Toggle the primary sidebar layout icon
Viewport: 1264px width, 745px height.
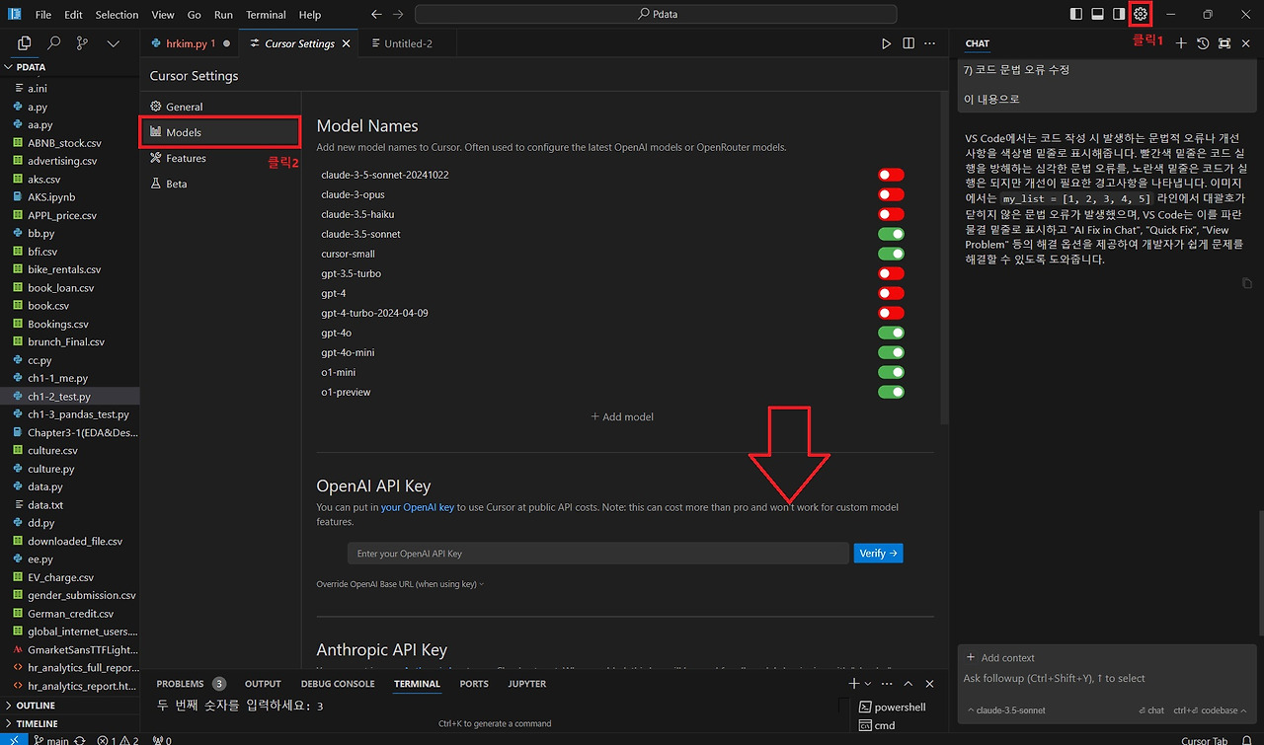pos(1076,14)
